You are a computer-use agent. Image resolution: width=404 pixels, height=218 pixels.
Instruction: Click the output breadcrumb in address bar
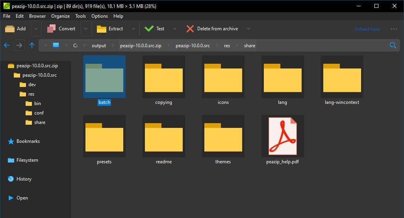[99, 46]
